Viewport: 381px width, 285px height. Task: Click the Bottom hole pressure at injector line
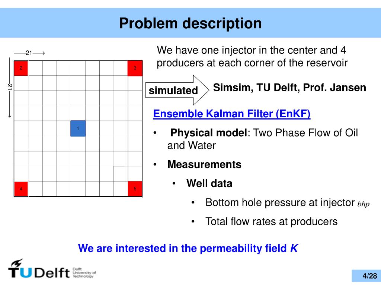pyautogui.click(x=287, y=203)
